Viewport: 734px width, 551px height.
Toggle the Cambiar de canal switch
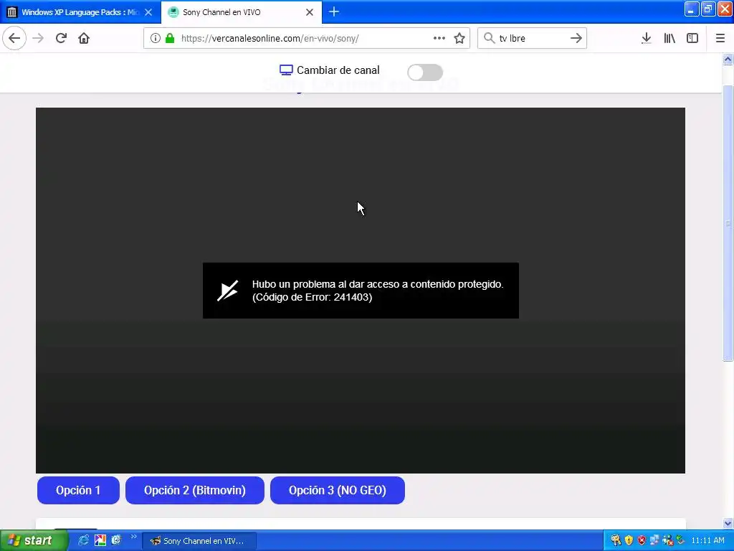[x=425, y=72]
